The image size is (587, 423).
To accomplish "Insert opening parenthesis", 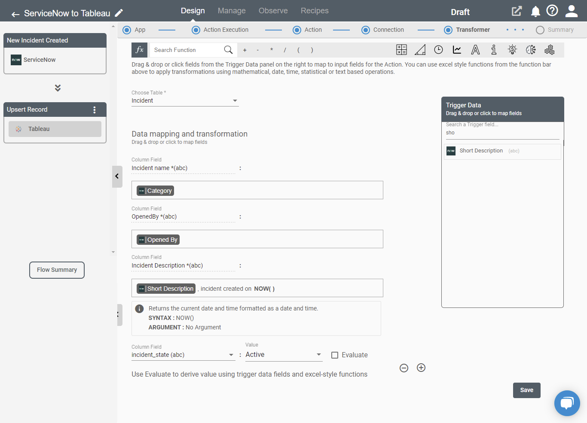I will click(x=298, y=50).
